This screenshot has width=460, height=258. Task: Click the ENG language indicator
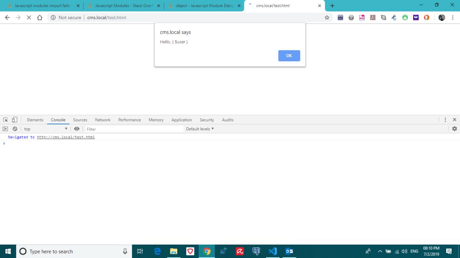(x=414, y=251)
